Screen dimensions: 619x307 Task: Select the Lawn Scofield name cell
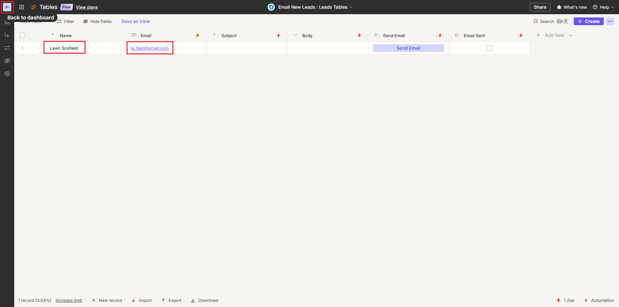tap(64, 48)
